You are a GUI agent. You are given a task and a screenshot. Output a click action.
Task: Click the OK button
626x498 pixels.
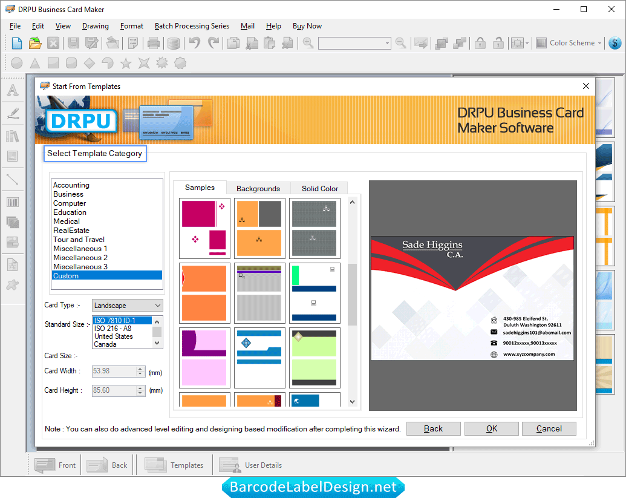pos(492,428)
